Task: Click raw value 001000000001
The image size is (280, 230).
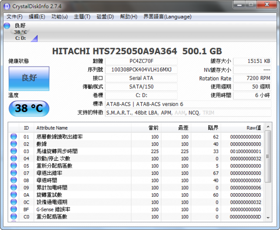Action: click(x=245, y=151)
